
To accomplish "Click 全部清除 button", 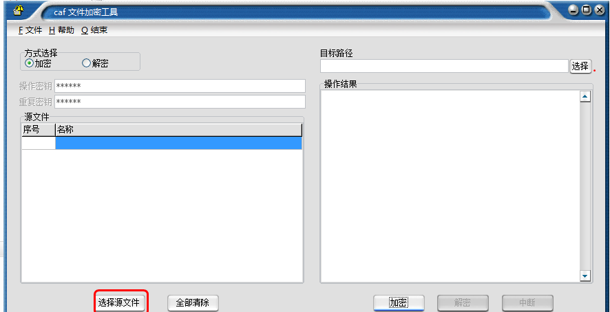I will [193, 302].
